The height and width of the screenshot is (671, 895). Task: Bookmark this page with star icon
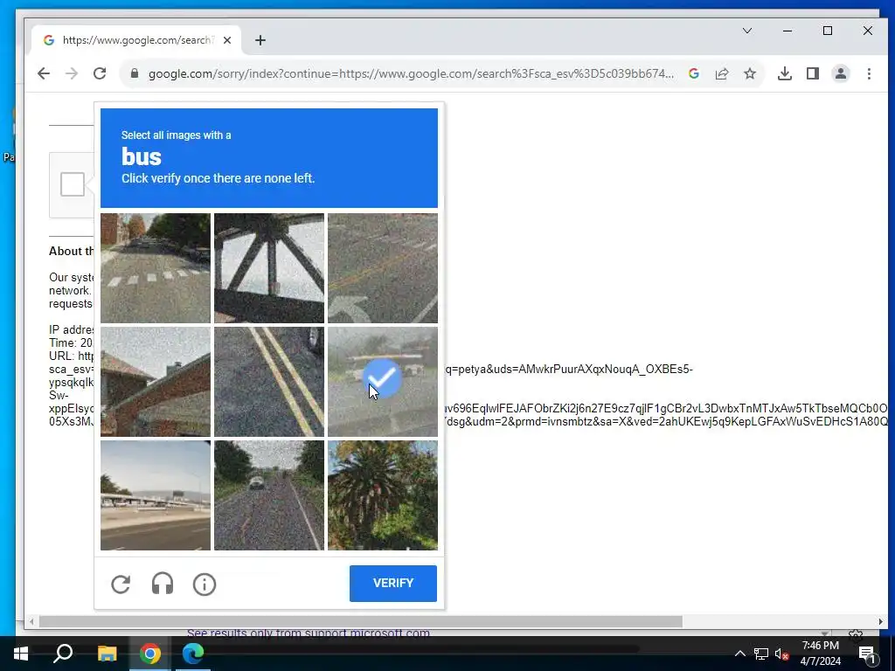[750, 73]
